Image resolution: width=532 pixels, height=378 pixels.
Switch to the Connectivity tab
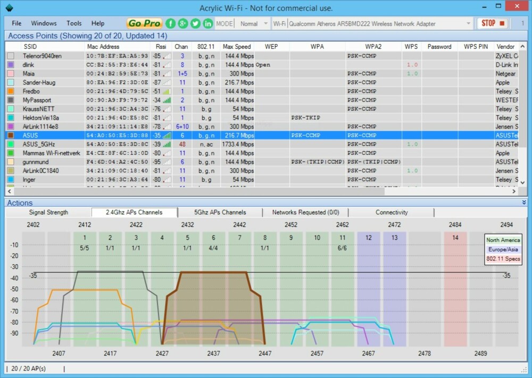pyautogui.click(x=391, y=212)
